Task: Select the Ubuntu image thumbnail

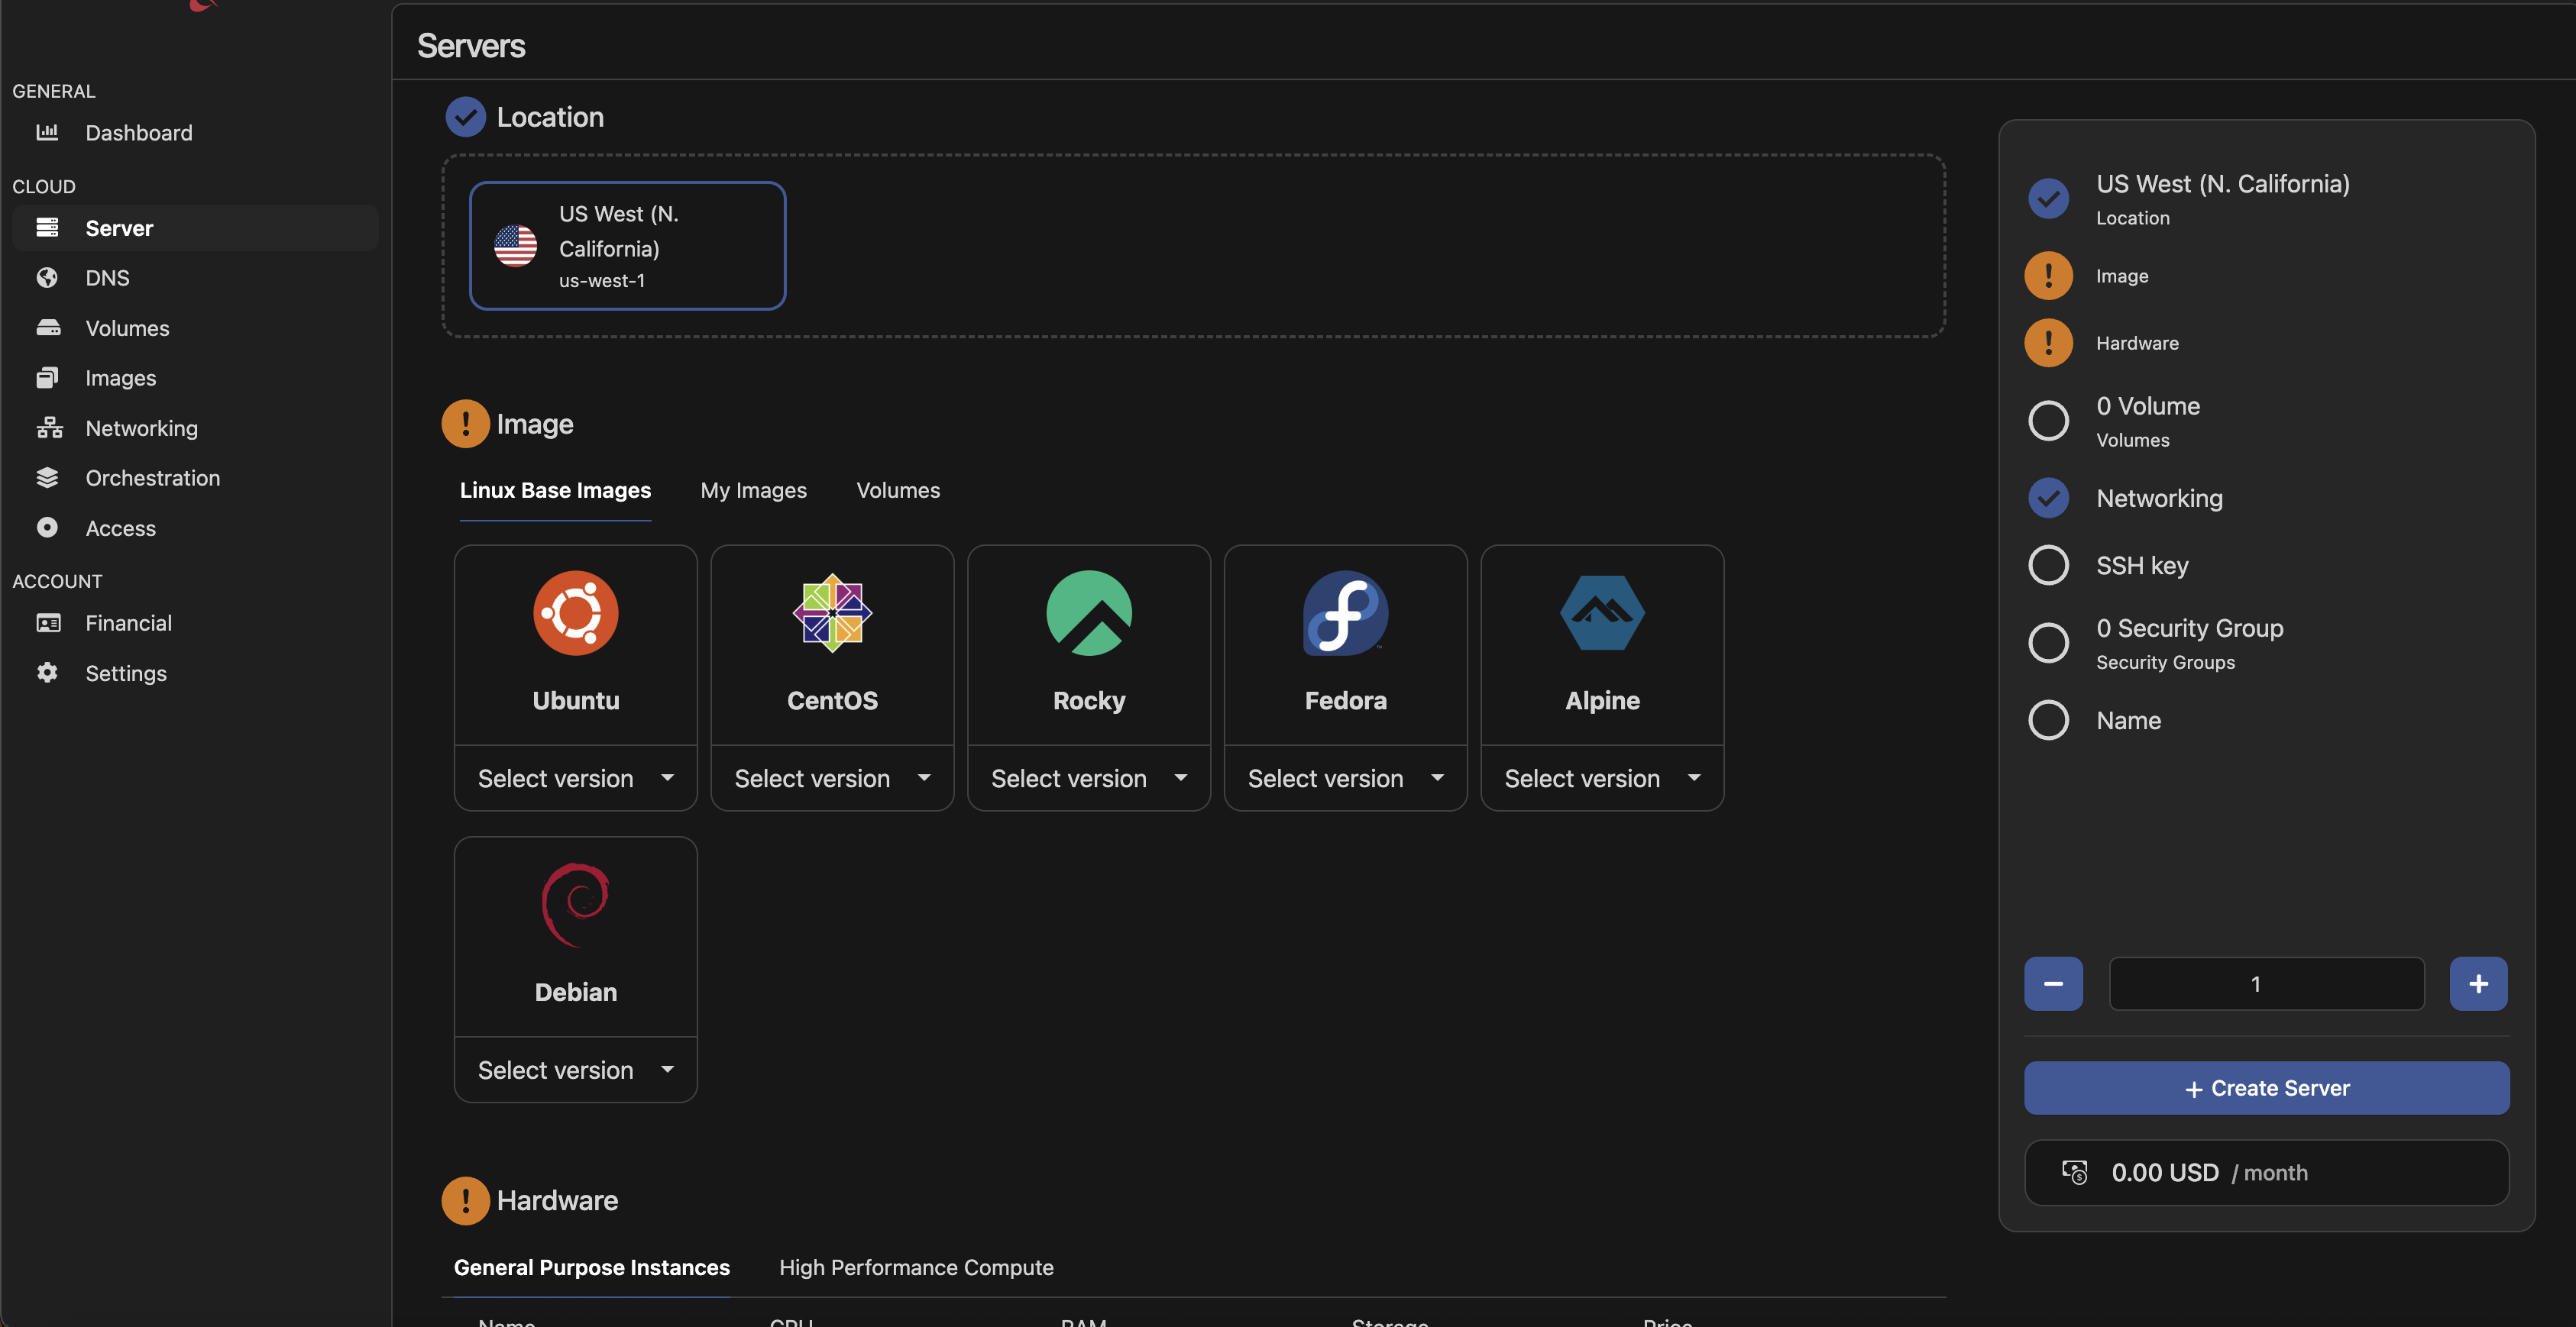Action: (x=575, y=641)
